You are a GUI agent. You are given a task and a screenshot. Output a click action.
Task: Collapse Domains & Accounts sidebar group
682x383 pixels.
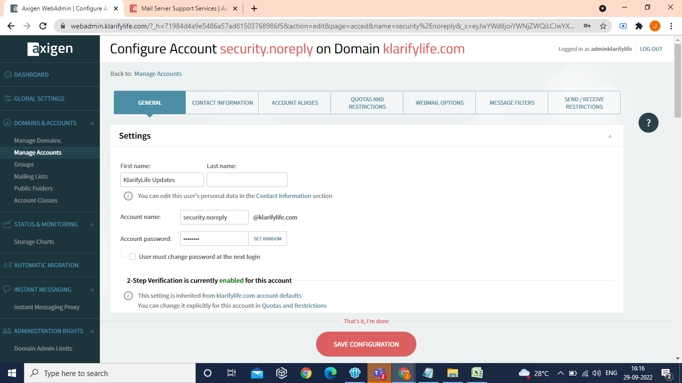click(92, 123)
